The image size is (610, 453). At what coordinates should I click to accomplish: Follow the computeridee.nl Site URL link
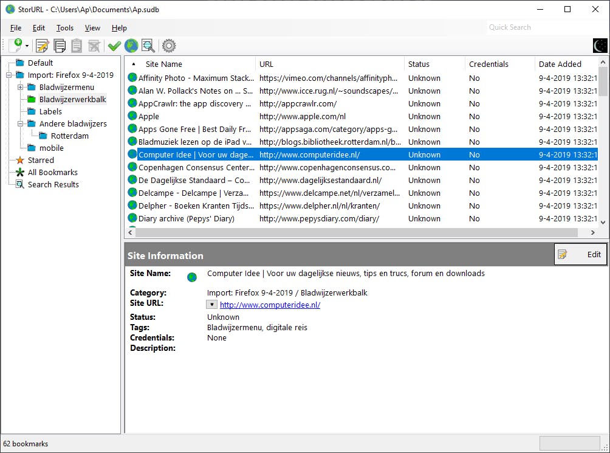[270, 305]
